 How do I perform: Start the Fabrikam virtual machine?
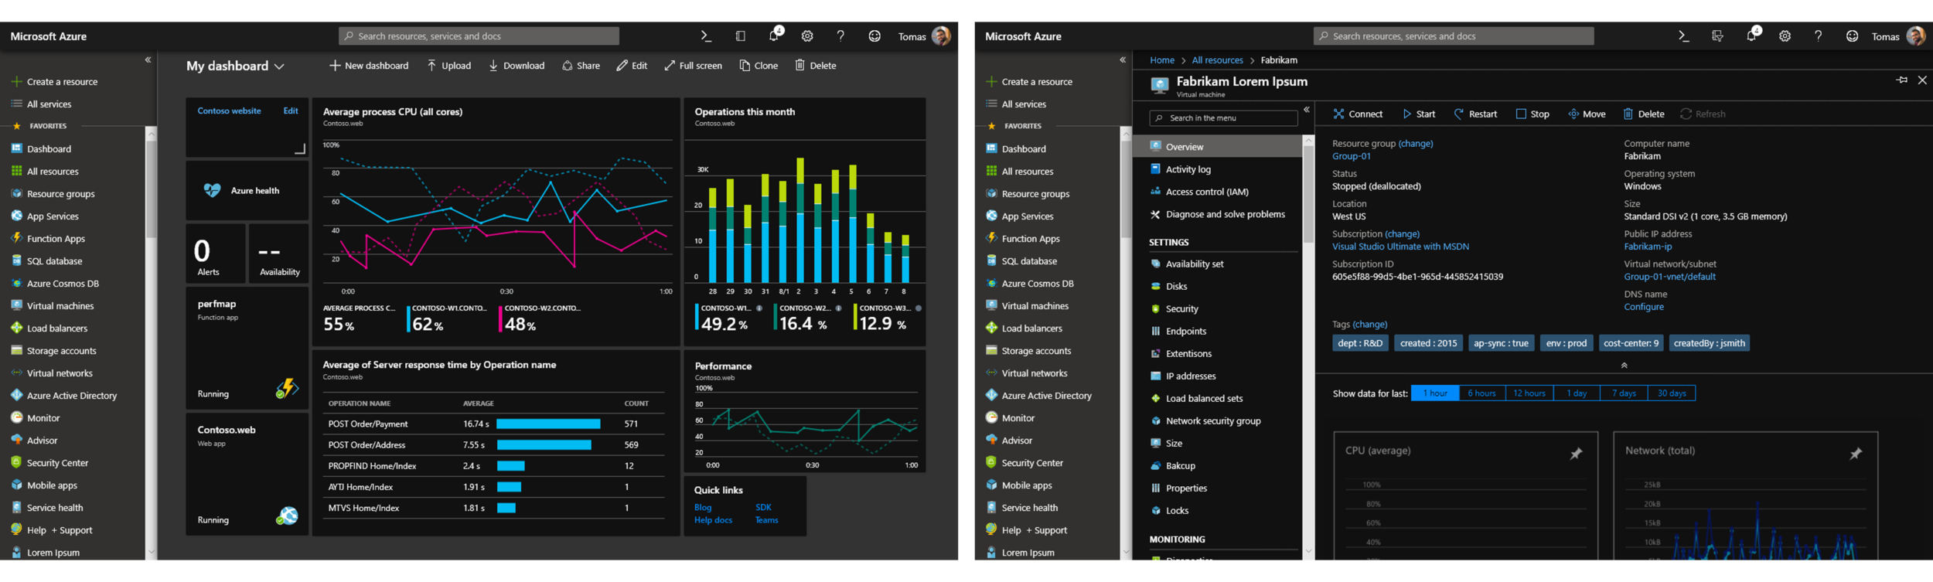[1419, 114]
